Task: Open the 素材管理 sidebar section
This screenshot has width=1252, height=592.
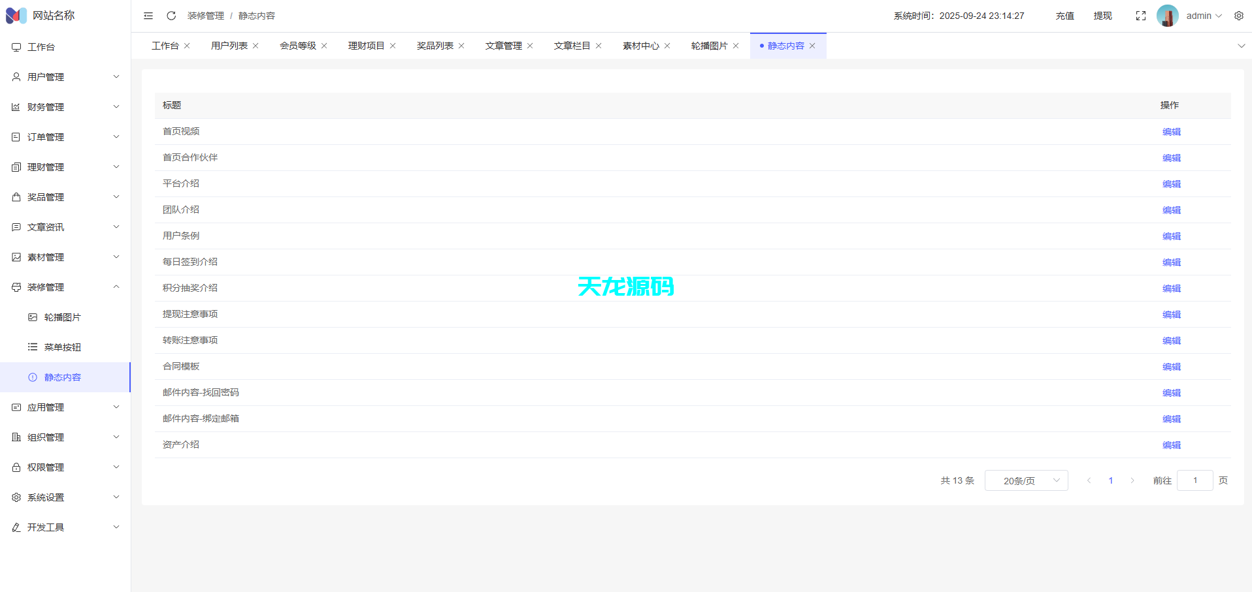Action: (46, 257)
